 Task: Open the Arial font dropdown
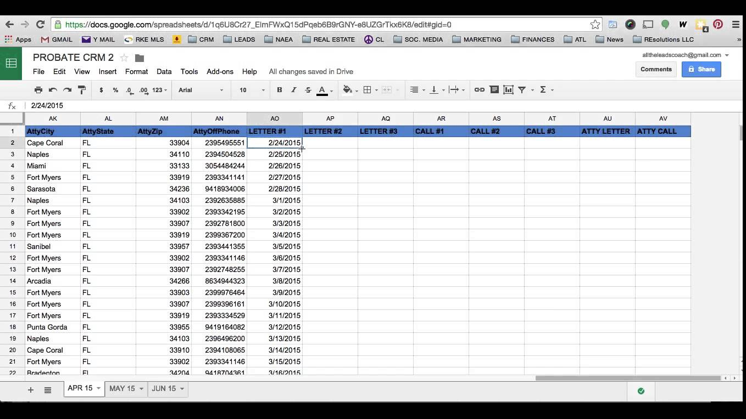point(201,90)
